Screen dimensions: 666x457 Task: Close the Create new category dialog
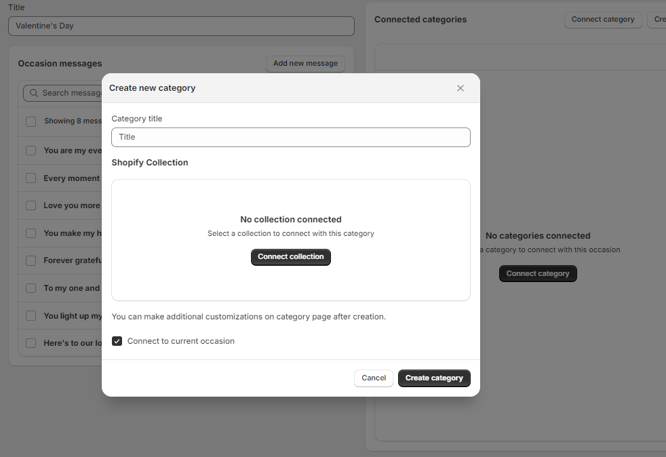coord(461,88)
